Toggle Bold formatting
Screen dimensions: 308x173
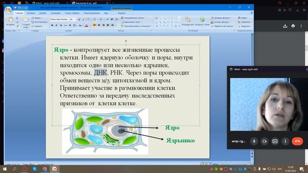[x=52, y=25]
